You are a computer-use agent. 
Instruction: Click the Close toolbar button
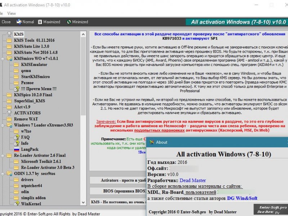pyautogui.click(x=5, y=22)
